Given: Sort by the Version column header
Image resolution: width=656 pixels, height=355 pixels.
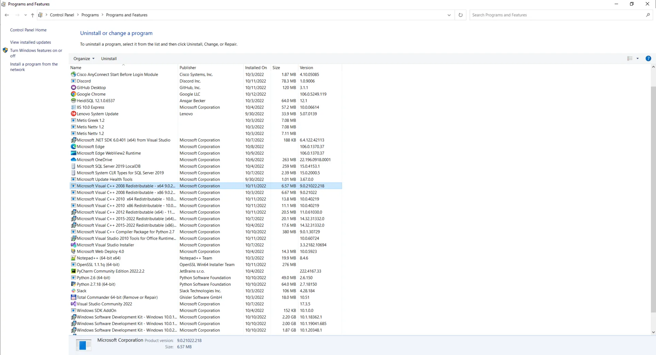Looking at the screenshot, I should pos(320,68).
